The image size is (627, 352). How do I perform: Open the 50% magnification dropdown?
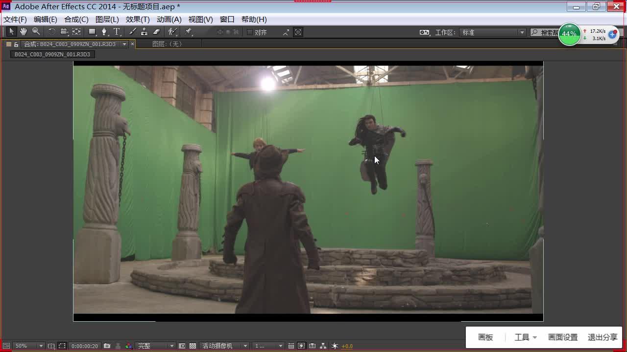coord(28,346)
